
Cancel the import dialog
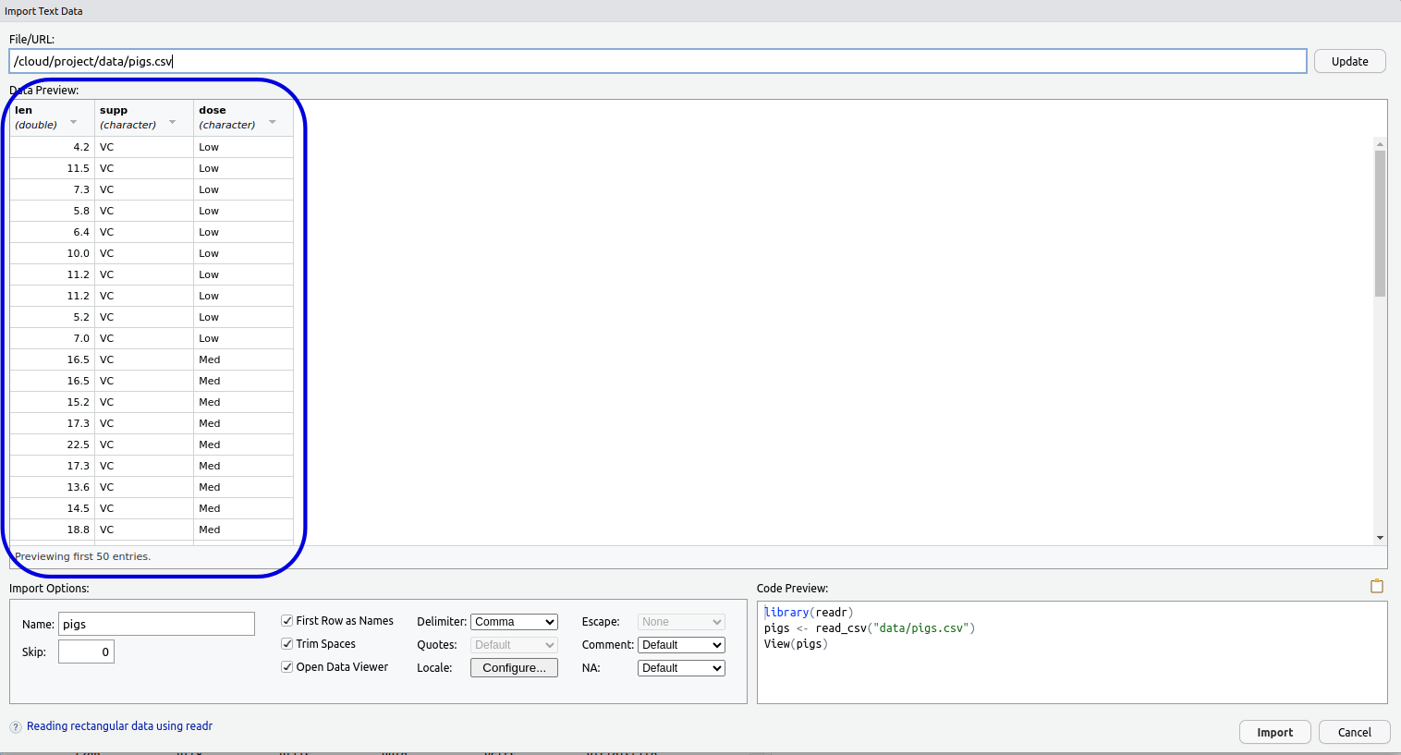pyautogui.click(x=1354, y=732)
